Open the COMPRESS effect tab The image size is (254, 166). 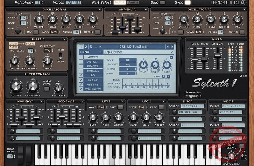pyautogui.click(x=93, y=89)
